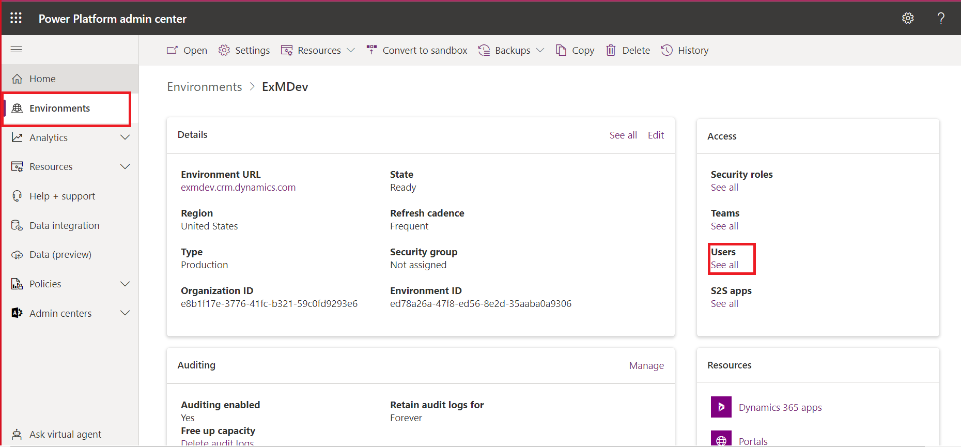Click the Open environment toolbar icon

click(172, 50)
